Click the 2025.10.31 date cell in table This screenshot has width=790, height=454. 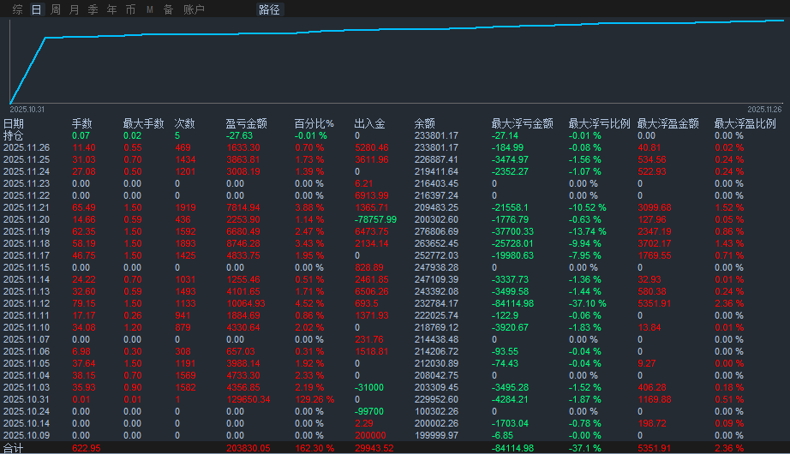coord(27,399)
